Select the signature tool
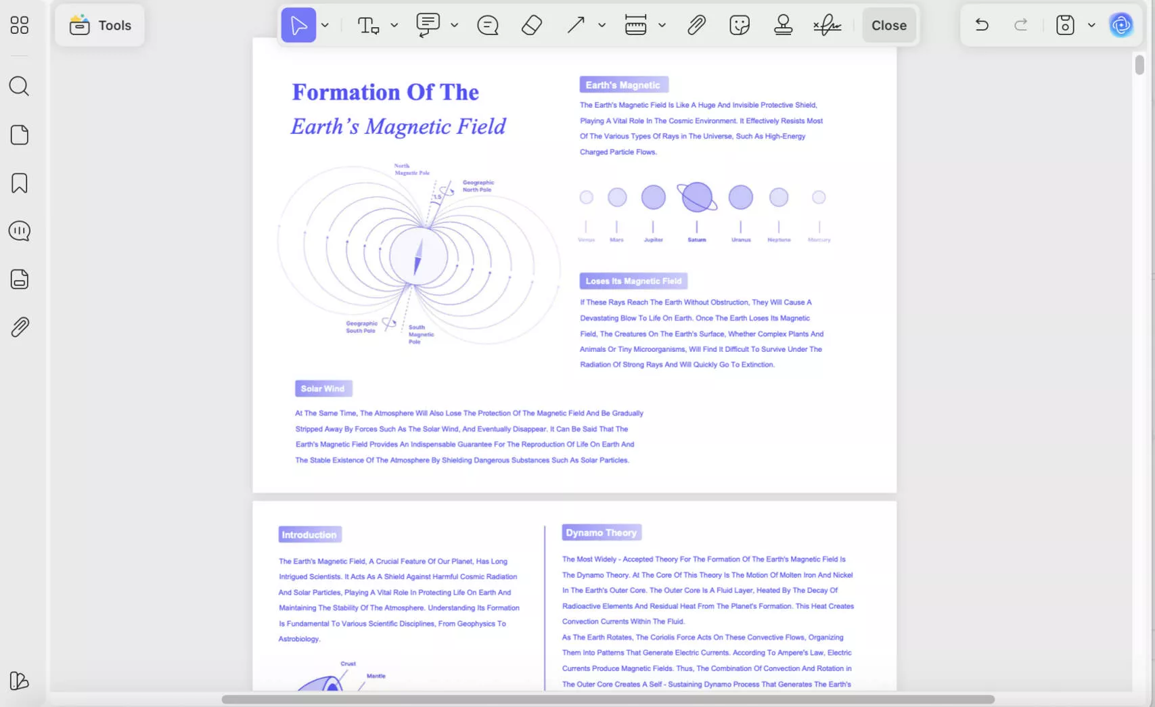The width and height of the screenshot is (1155, 707). click(x=828, y=26)
